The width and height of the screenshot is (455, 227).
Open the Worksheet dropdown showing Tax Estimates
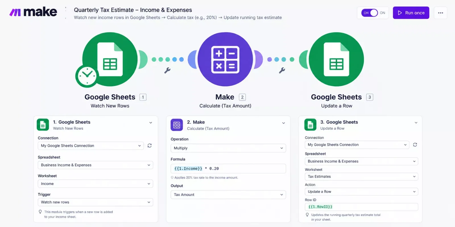(x=361, y=176)
